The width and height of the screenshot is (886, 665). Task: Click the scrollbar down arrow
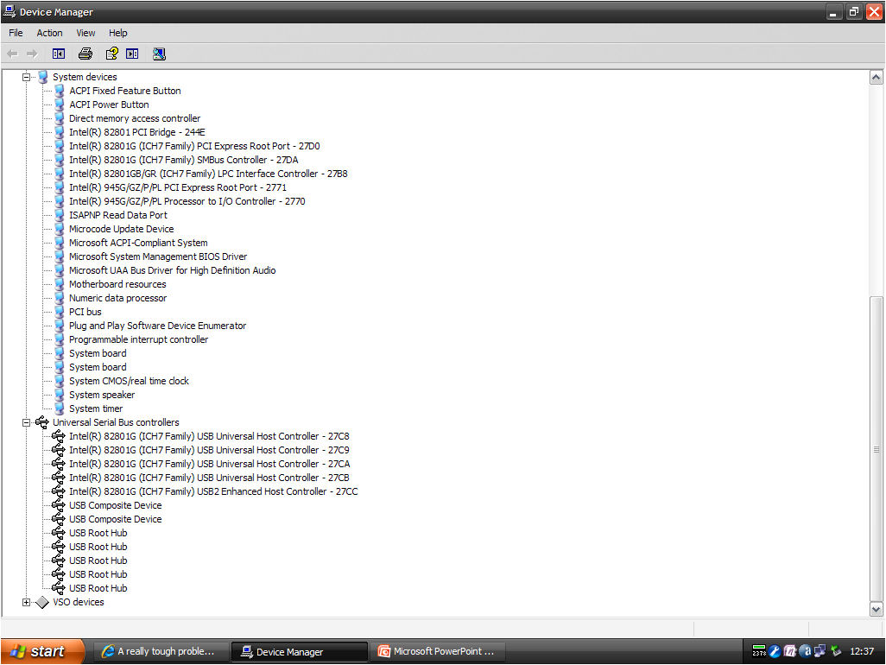[x=876, y=609]
